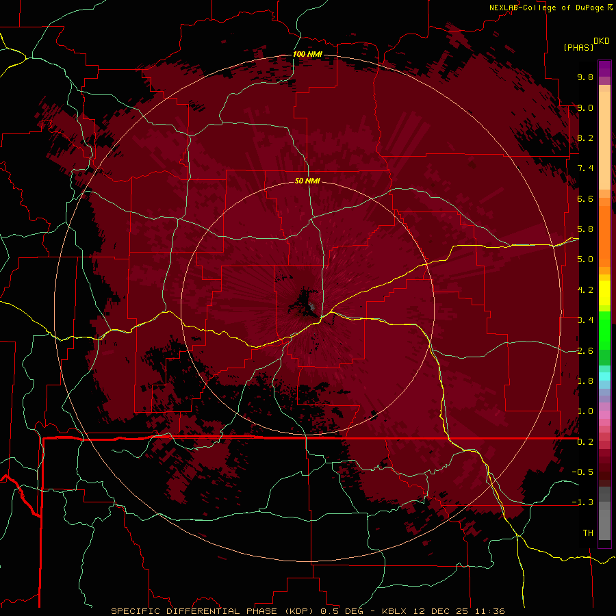Click the KBLX radar site at the map center
The height and width of the screenshot is (616, 616).
tap(311, 306)
